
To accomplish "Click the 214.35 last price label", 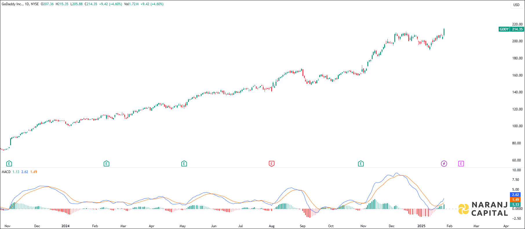I will (517, 29).
